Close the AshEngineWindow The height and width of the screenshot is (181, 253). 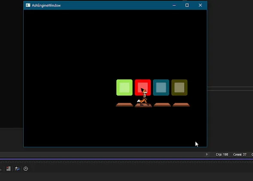coord(200,5)
